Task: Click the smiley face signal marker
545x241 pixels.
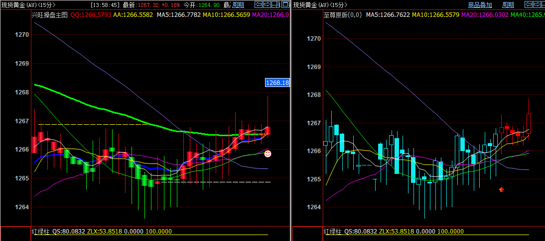Action: [x=268, y=154]
